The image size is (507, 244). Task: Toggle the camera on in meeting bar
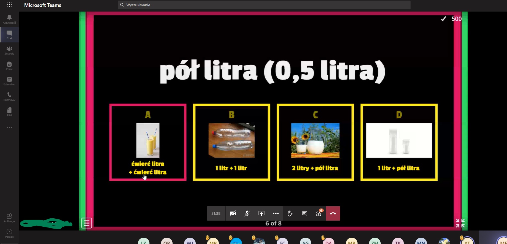tap(233, 214)
